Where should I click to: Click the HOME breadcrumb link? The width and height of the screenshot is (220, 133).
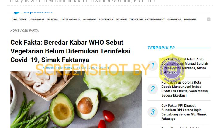15,31
